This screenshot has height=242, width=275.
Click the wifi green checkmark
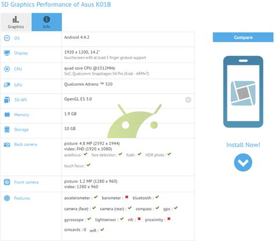[102, 230]
